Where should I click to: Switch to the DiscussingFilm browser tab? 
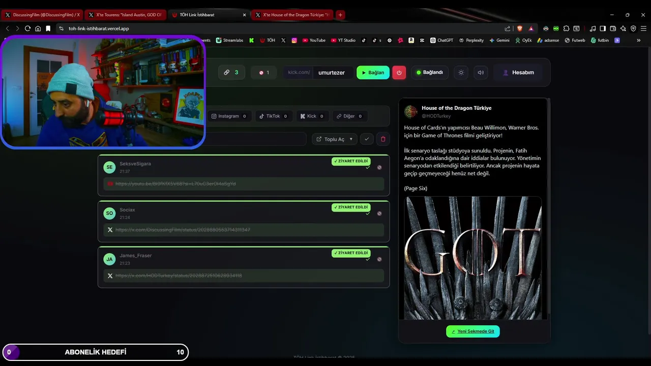(x=42, y=15)
